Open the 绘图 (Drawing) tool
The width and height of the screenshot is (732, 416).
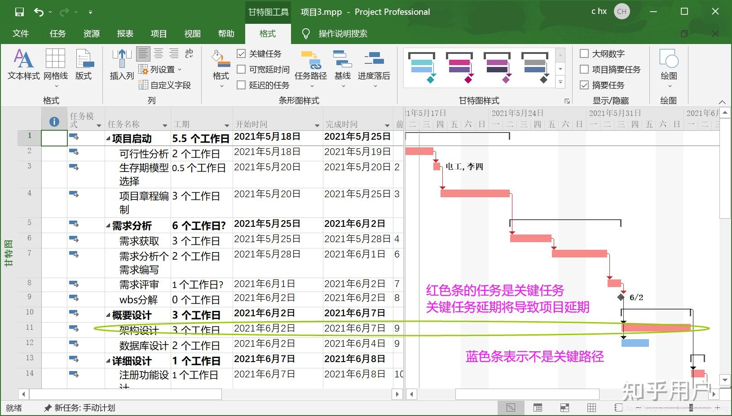click(x=669, y=67)
